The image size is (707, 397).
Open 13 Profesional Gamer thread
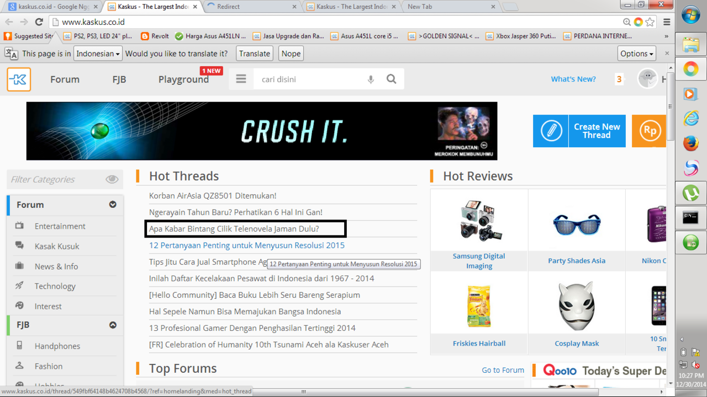pos(252,328)
